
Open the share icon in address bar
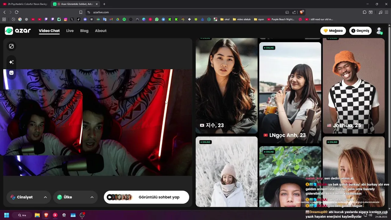pos(294,12)
